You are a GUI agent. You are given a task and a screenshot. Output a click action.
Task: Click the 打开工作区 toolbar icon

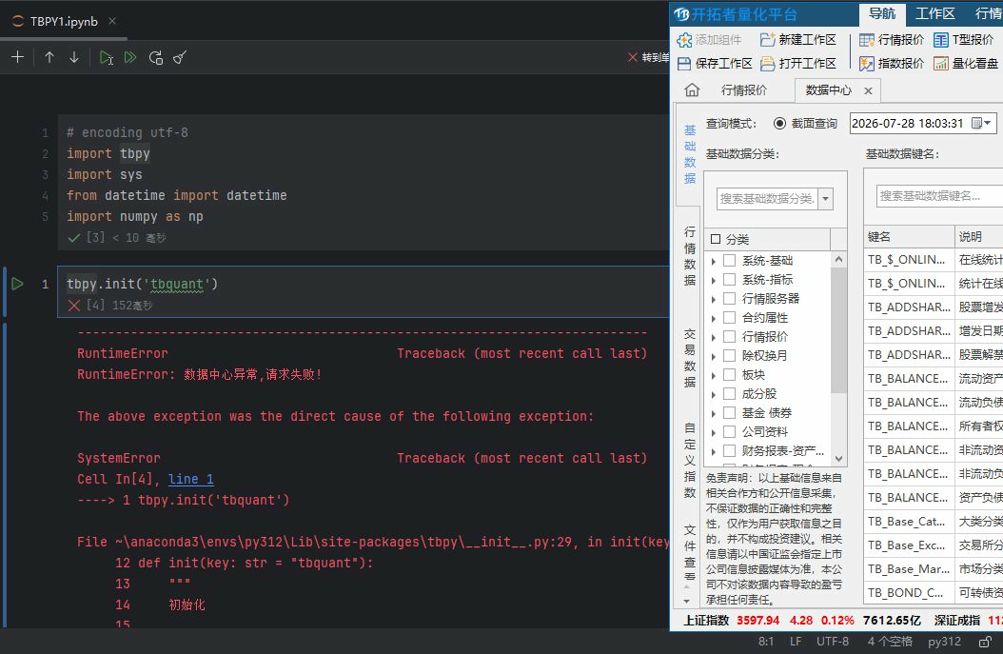click(768, 64)
